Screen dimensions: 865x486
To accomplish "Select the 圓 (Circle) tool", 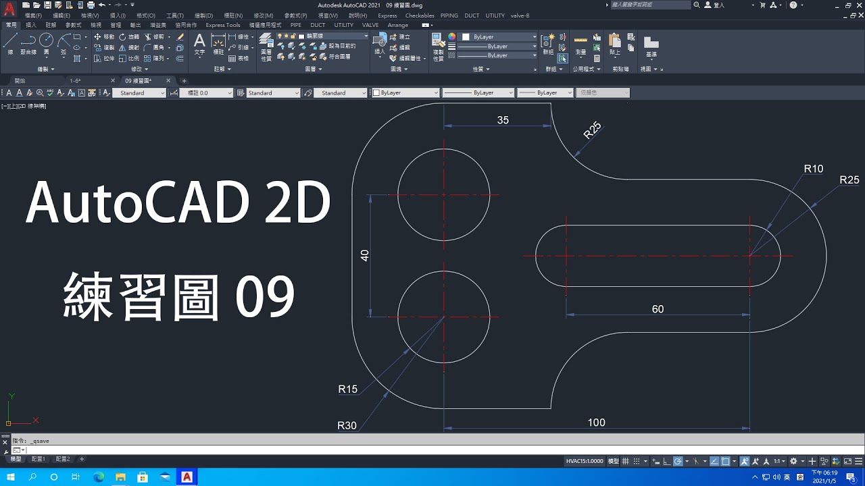I will pos(47,44).
